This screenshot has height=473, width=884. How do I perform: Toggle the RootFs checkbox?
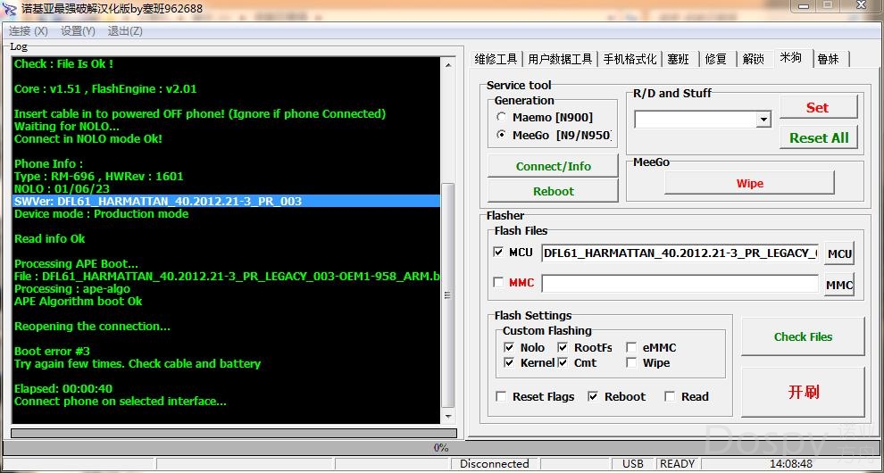(563, 347)
